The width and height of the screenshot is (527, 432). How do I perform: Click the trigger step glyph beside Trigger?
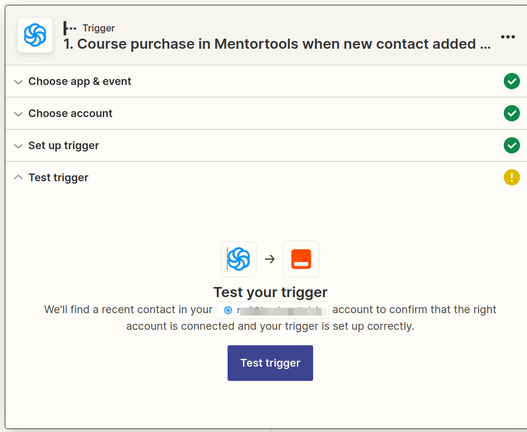pyautogui.click(x=70, y=29)
